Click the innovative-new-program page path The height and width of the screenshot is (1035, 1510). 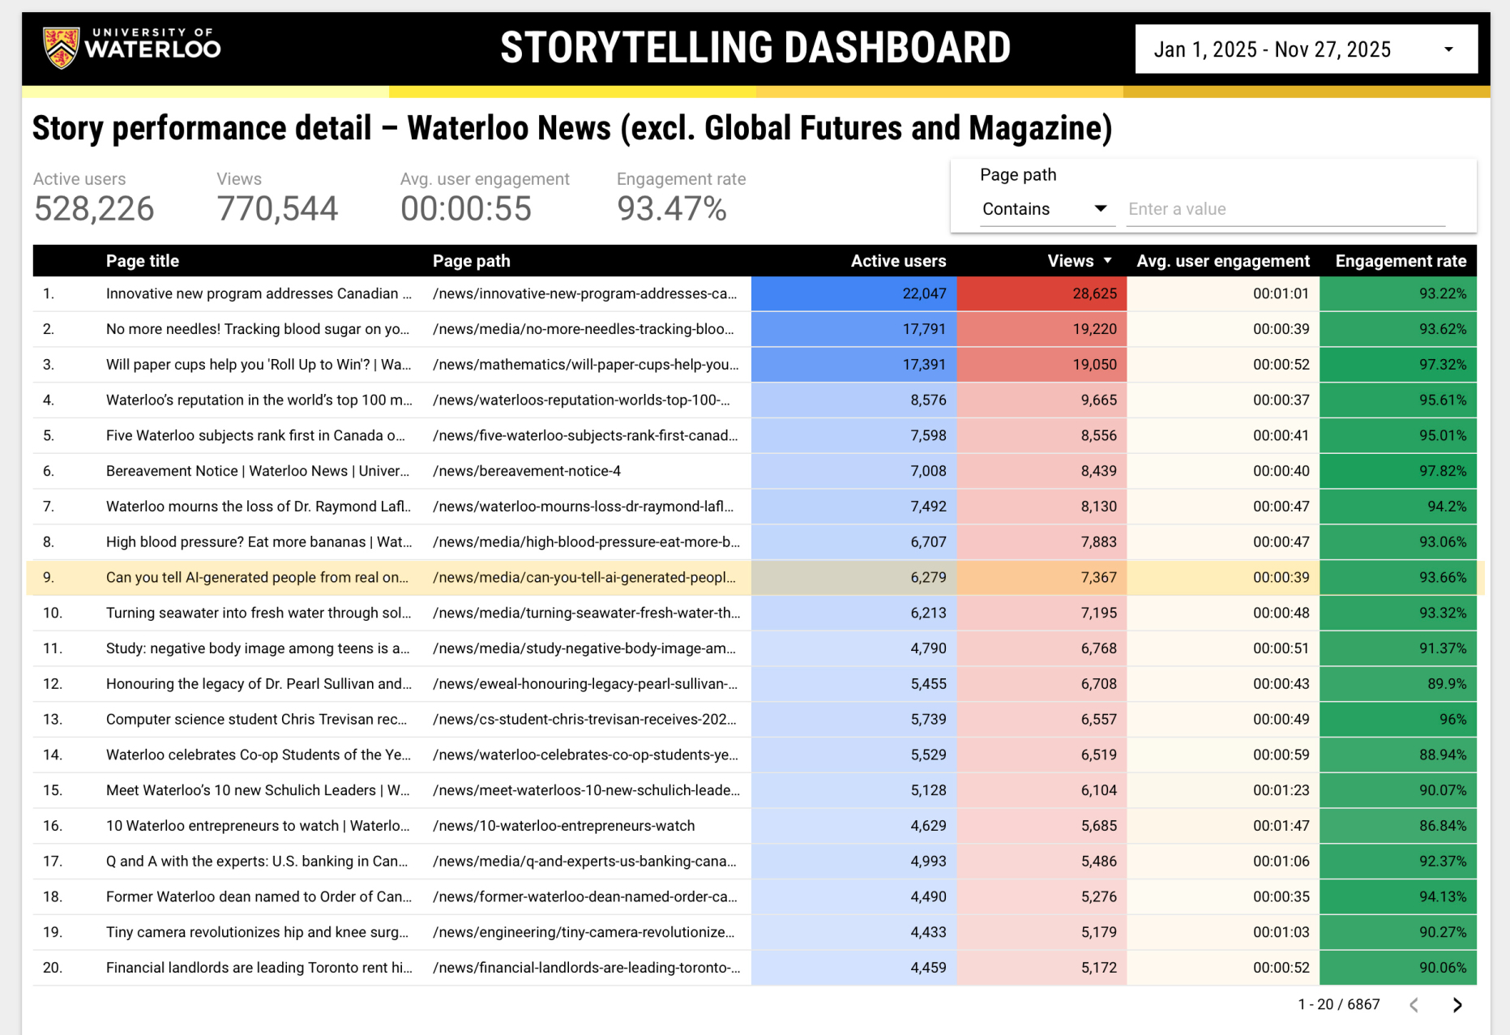click(x=584, y=293)
